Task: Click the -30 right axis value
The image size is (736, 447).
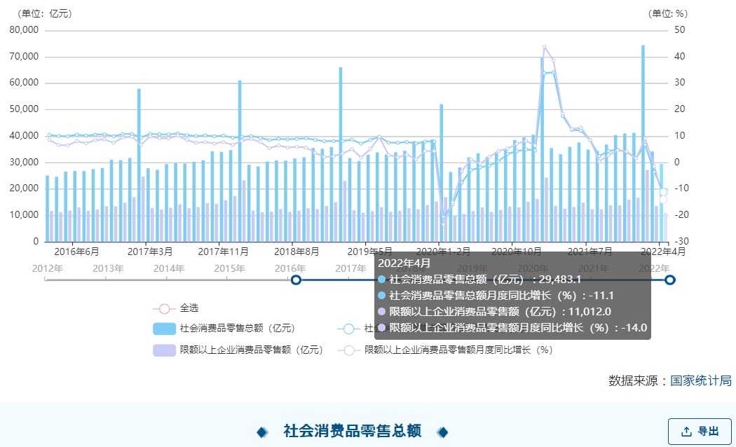Action: [x=681, y=242]
